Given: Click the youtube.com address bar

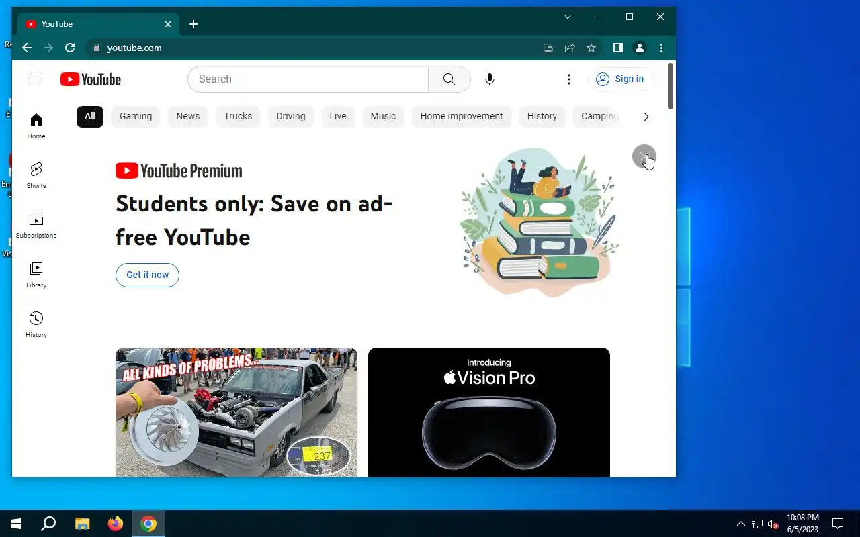Looking at the screenshot, I should [x=316, y=48].
